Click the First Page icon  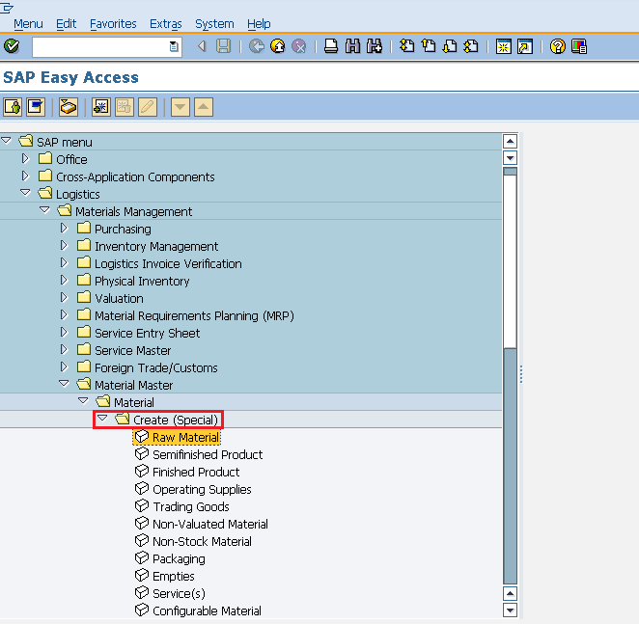pyautogui.click(x=406, y=46)
